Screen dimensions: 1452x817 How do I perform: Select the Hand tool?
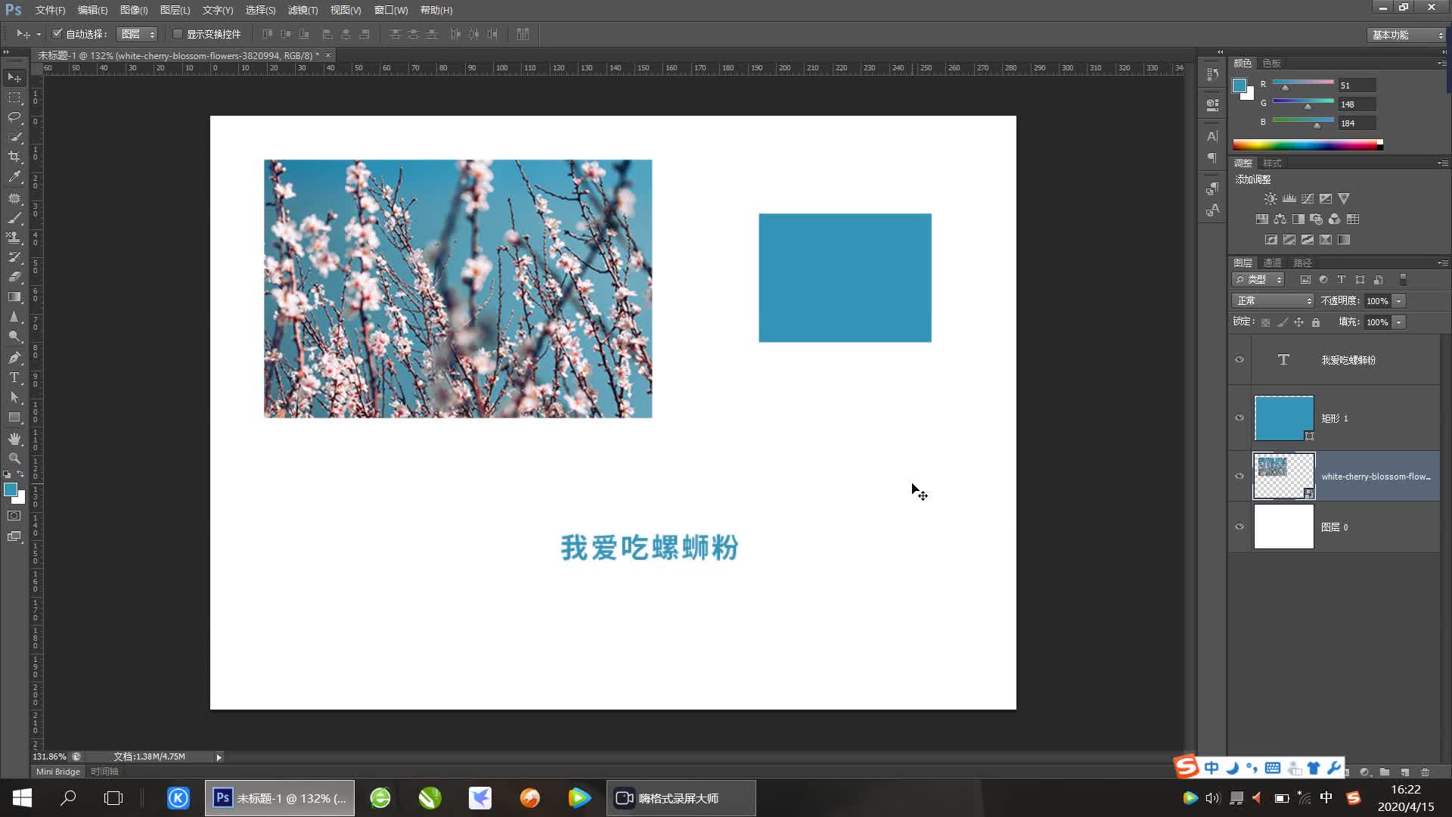click(x=14, y=439)
